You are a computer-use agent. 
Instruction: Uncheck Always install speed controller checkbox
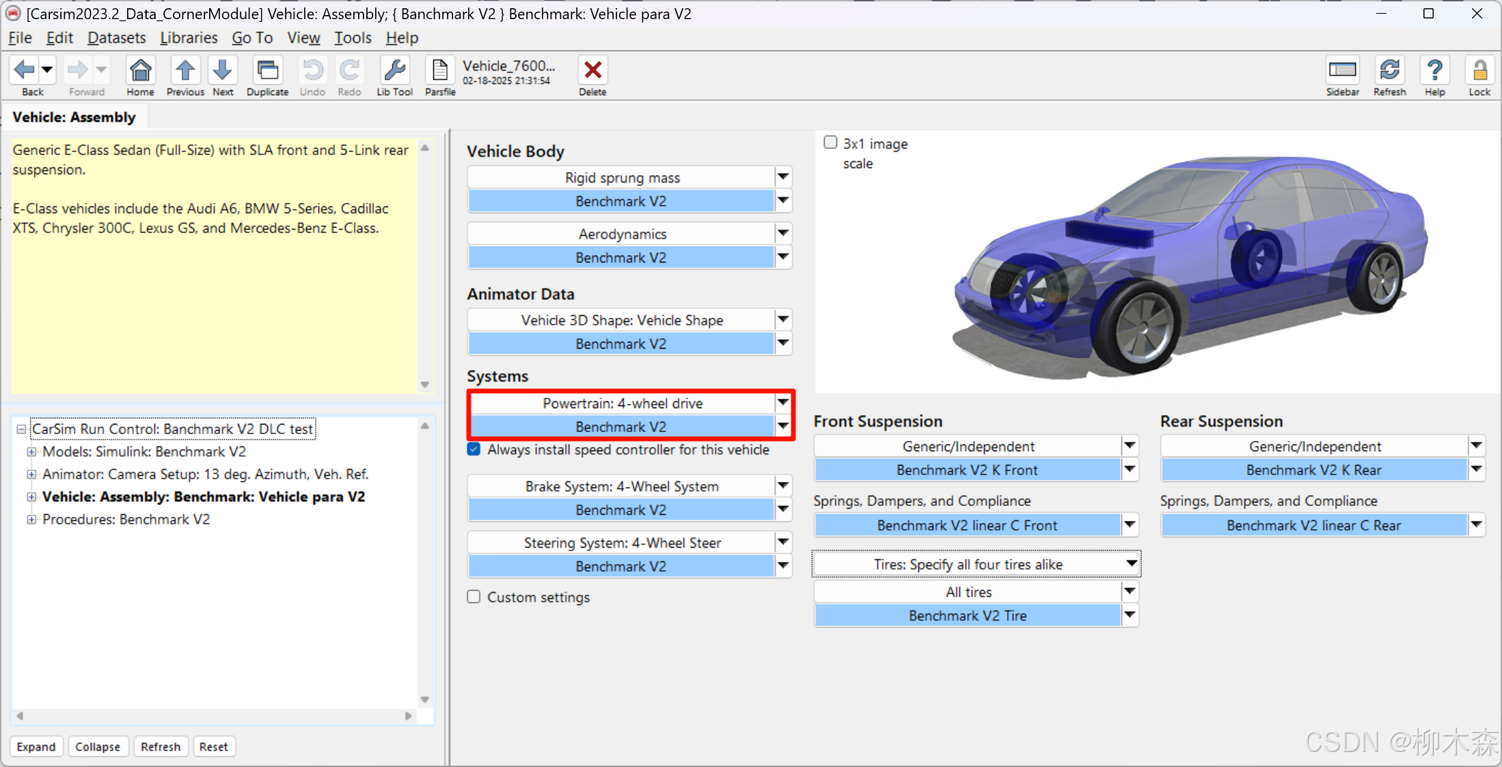[x=474, y=450]
